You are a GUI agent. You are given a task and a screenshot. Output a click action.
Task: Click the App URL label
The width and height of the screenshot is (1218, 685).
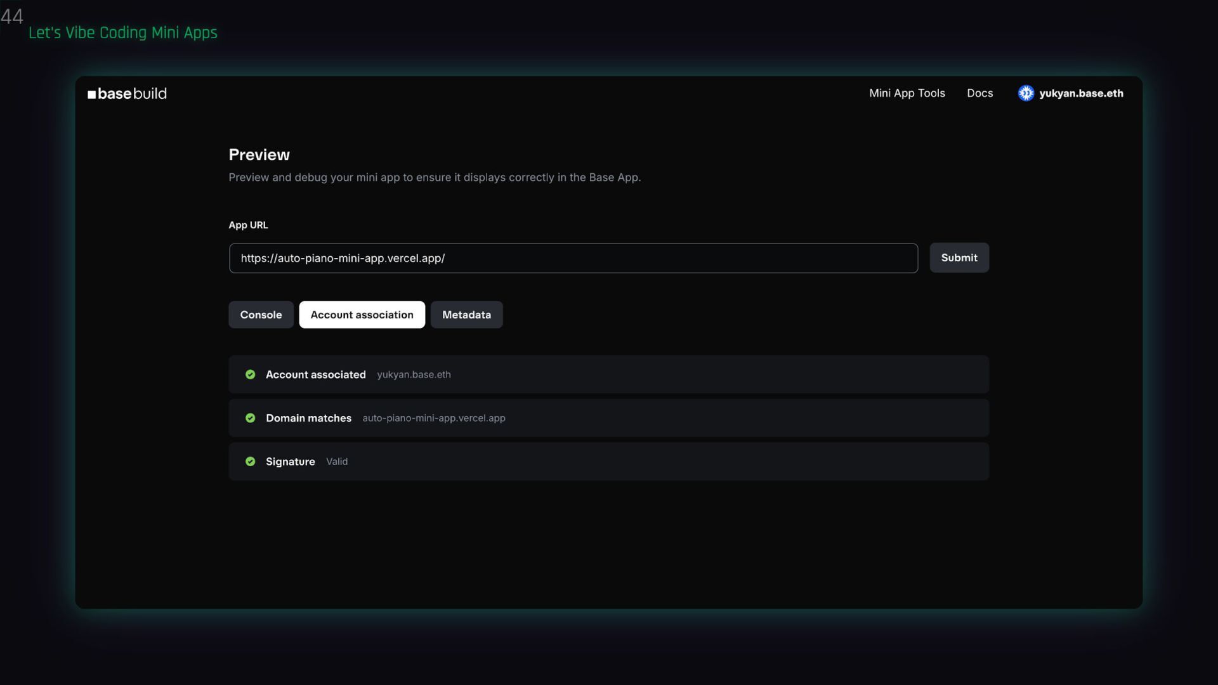point(248,225)
